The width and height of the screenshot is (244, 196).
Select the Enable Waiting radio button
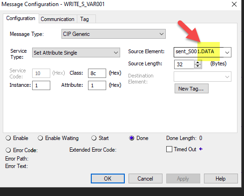coord(41,138)
